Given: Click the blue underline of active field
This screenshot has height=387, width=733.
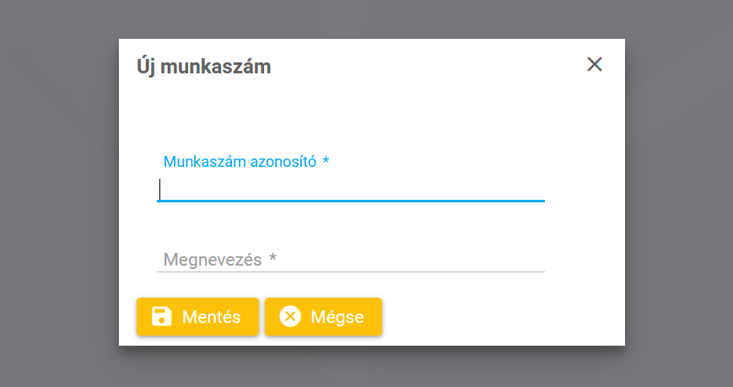Looking at the screenshot, I should coord(351,201).
